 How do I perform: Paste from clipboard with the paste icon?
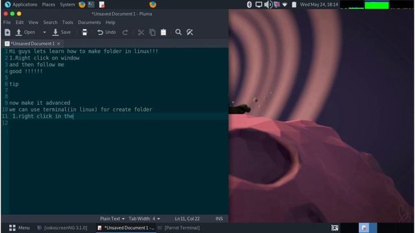(163, 32)
